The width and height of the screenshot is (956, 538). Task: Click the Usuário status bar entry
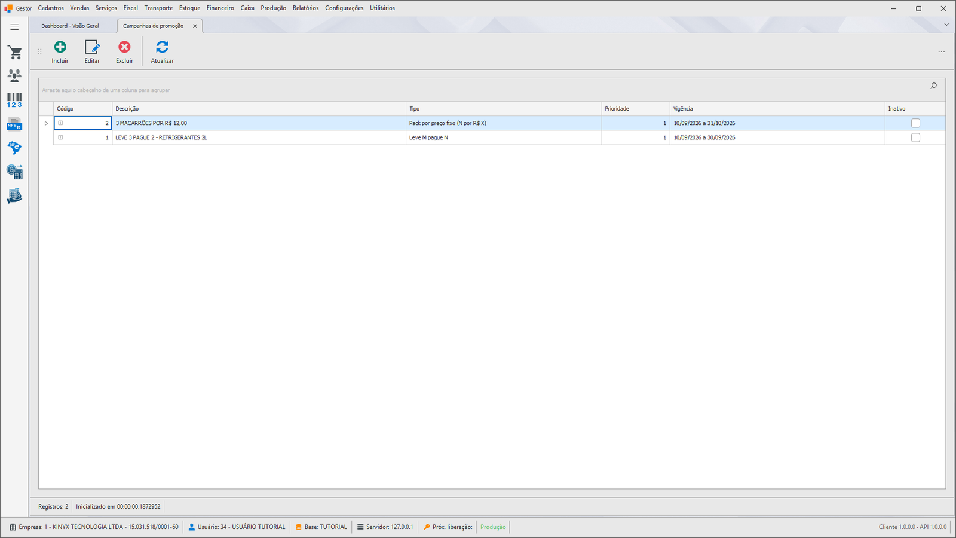pos(237,527)
